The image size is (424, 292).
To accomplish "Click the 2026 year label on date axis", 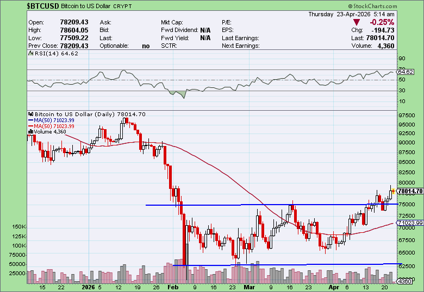I will point(88,286).
